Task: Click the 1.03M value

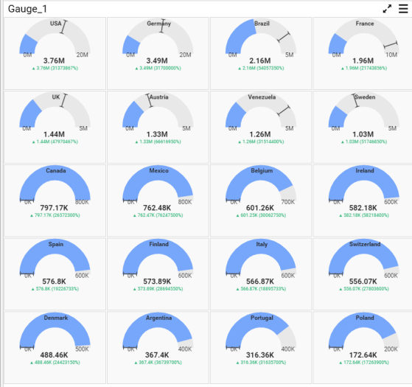Action: [x=363, y=134]
